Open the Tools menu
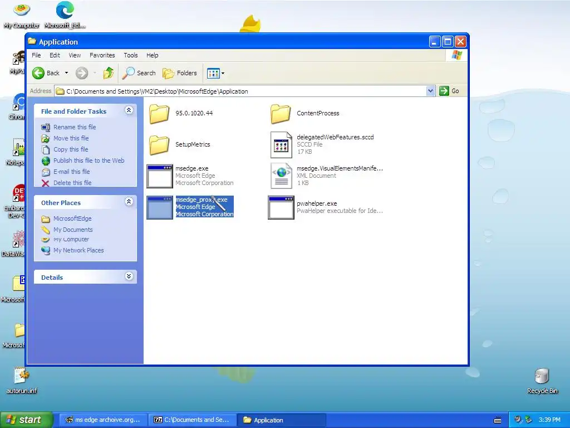This screenshot has width=570, height=428. [x=130, y=55]
